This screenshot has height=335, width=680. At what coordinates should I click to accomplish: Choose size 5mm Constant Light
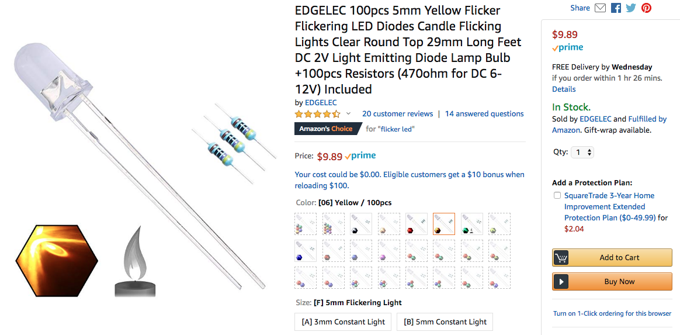445,322
